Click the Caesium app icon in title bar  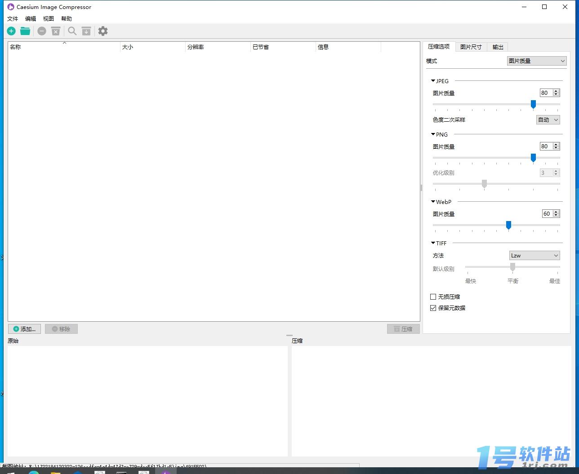click(11, 7)
